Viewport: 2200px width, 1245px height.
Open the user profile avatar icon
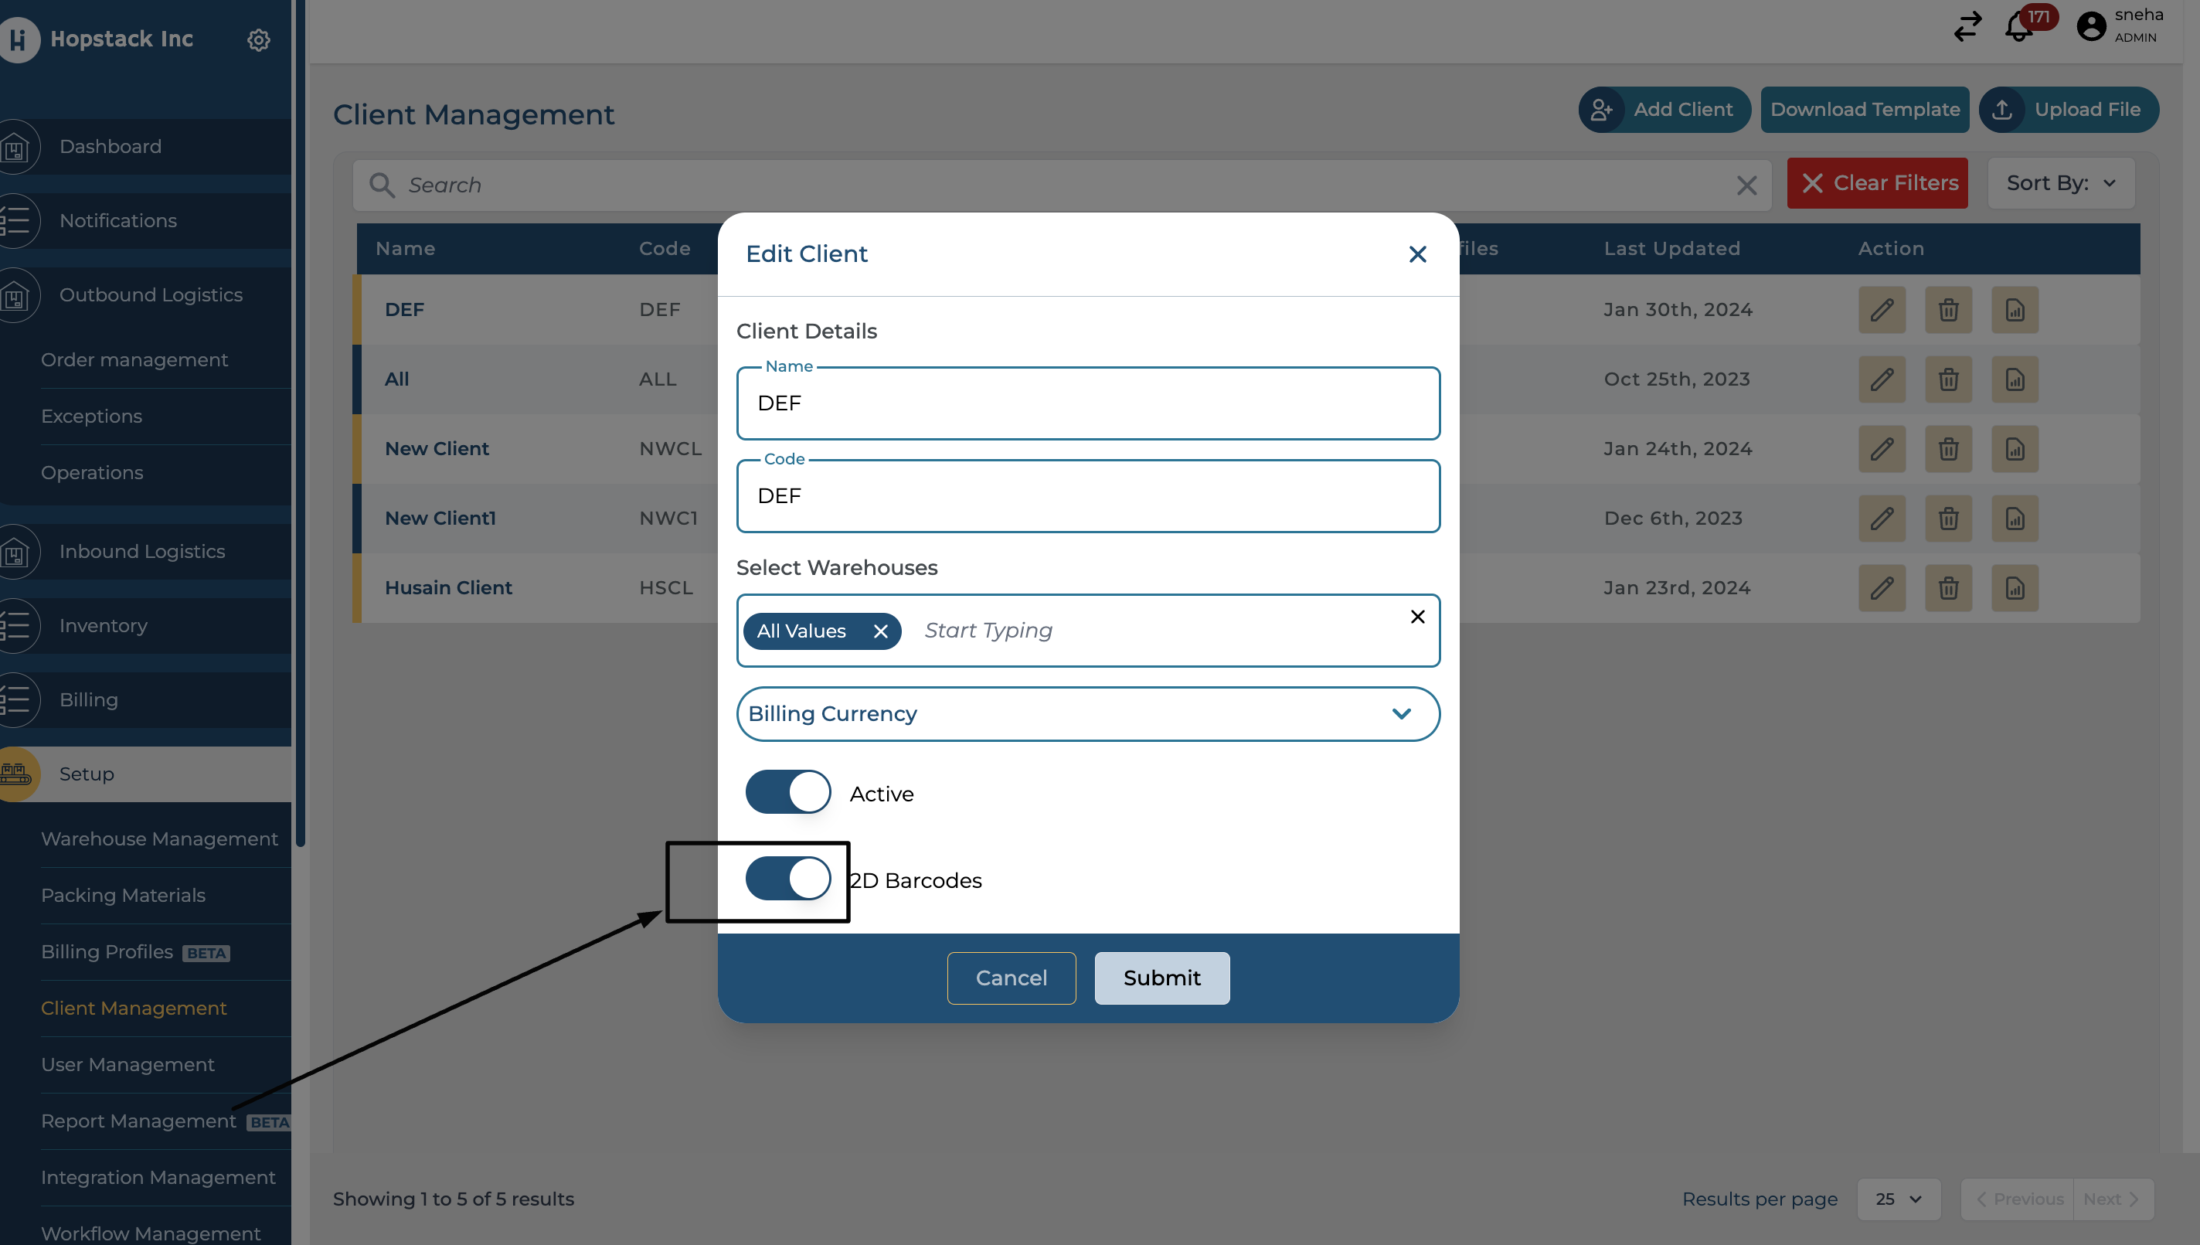coord(2090,26)
